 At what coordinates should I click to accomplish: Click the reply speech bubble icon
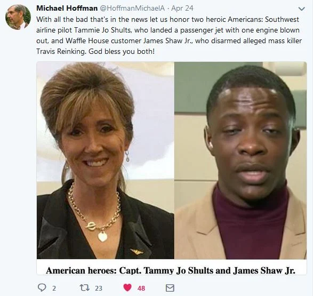coord(42,287)
